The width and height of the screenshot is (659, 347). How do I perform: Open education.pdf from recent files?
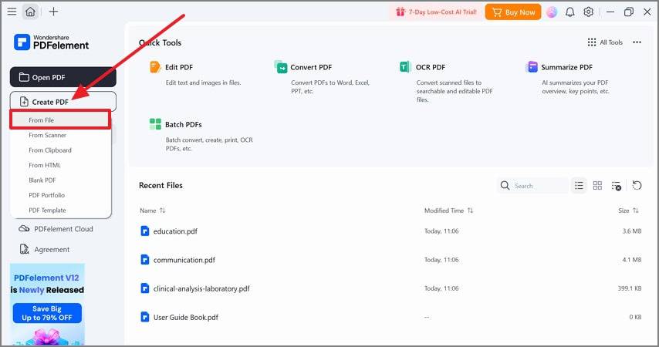pos(175,231)
